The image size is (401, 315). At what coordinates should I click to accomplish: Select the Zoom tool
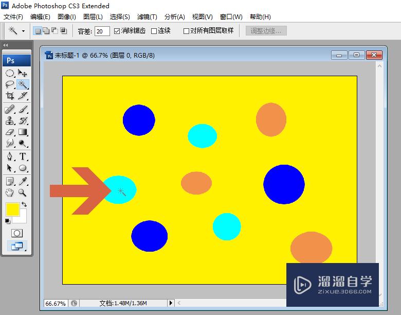click(x=23, y=192)
